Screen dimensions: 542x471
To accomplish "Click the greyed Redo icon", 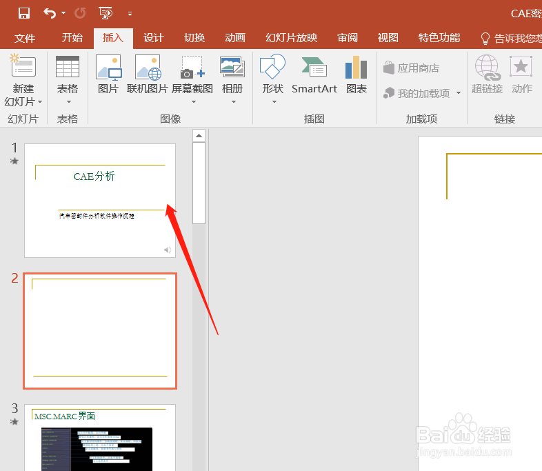I will point(80,13).
